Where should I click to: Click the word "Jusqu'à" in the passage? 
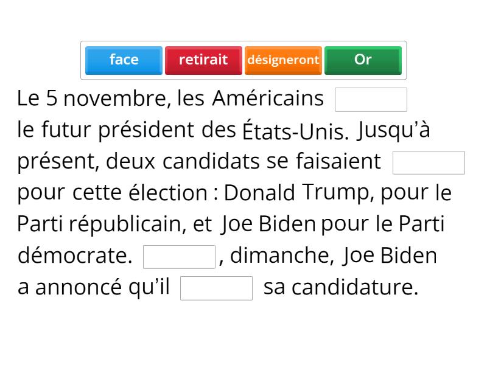(394, 130)
